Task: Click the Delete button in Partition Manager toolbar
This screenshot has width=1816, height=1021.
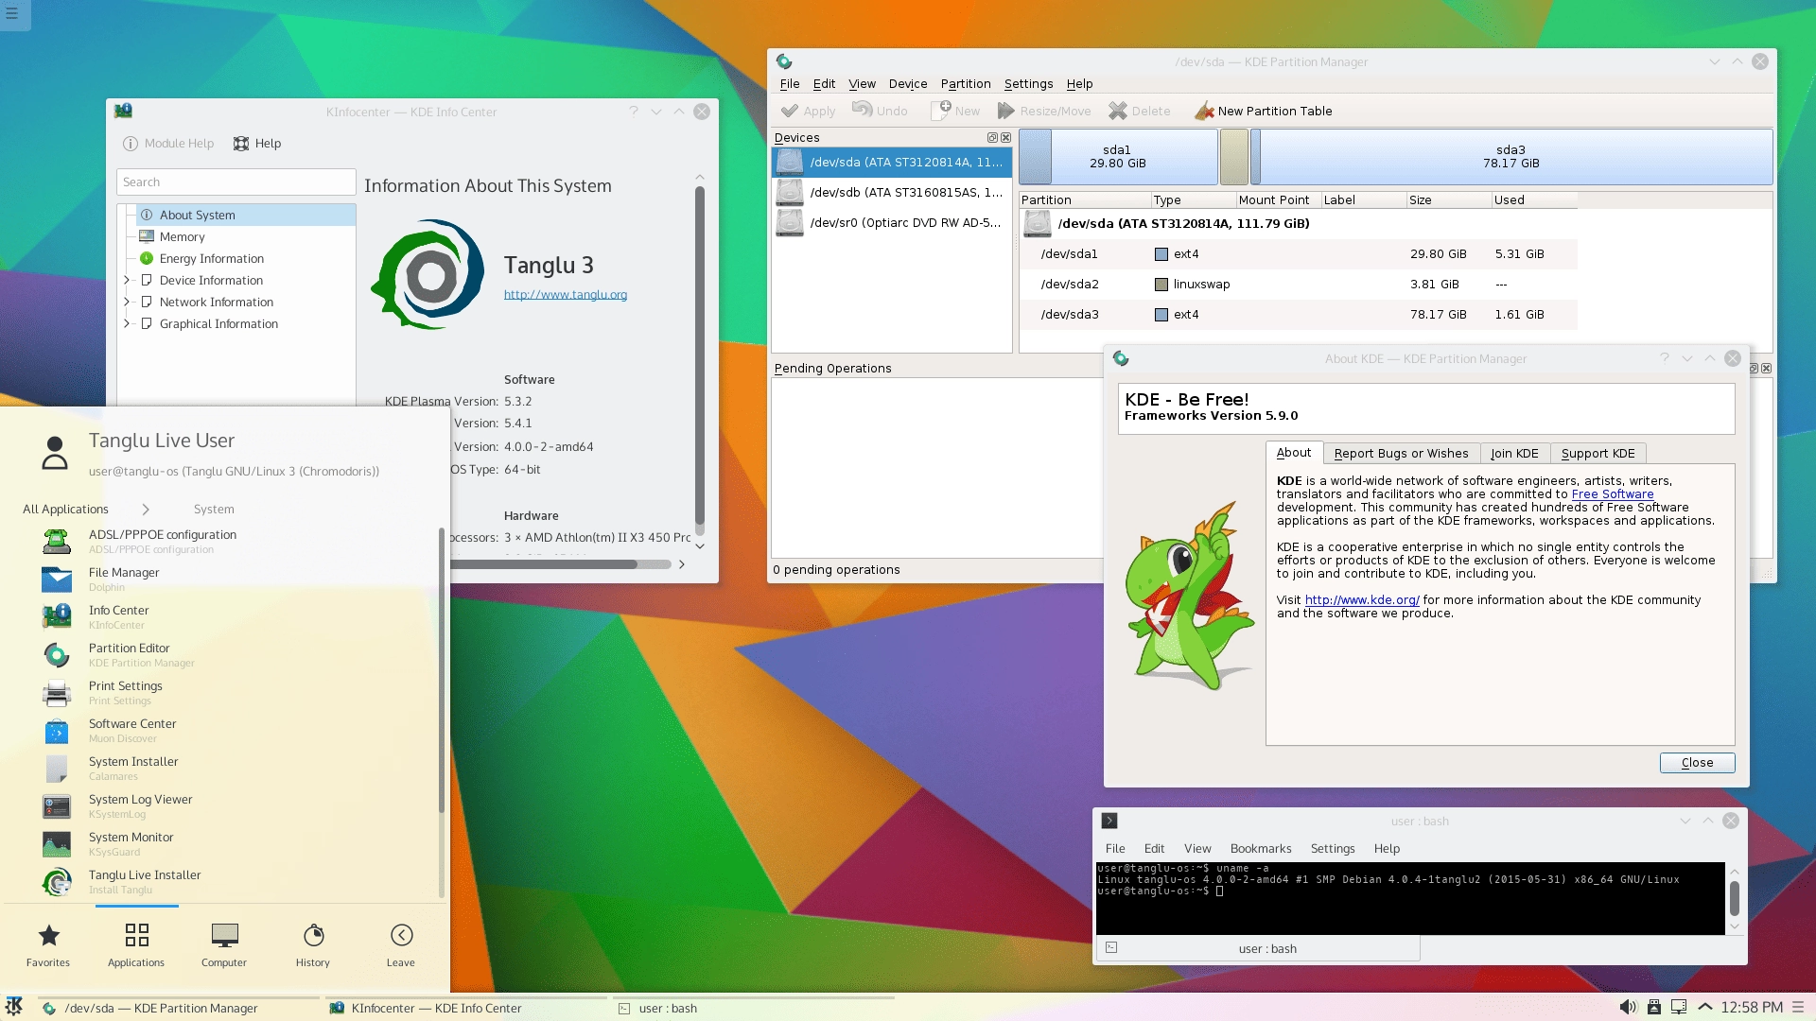Action: (1140, 112)
